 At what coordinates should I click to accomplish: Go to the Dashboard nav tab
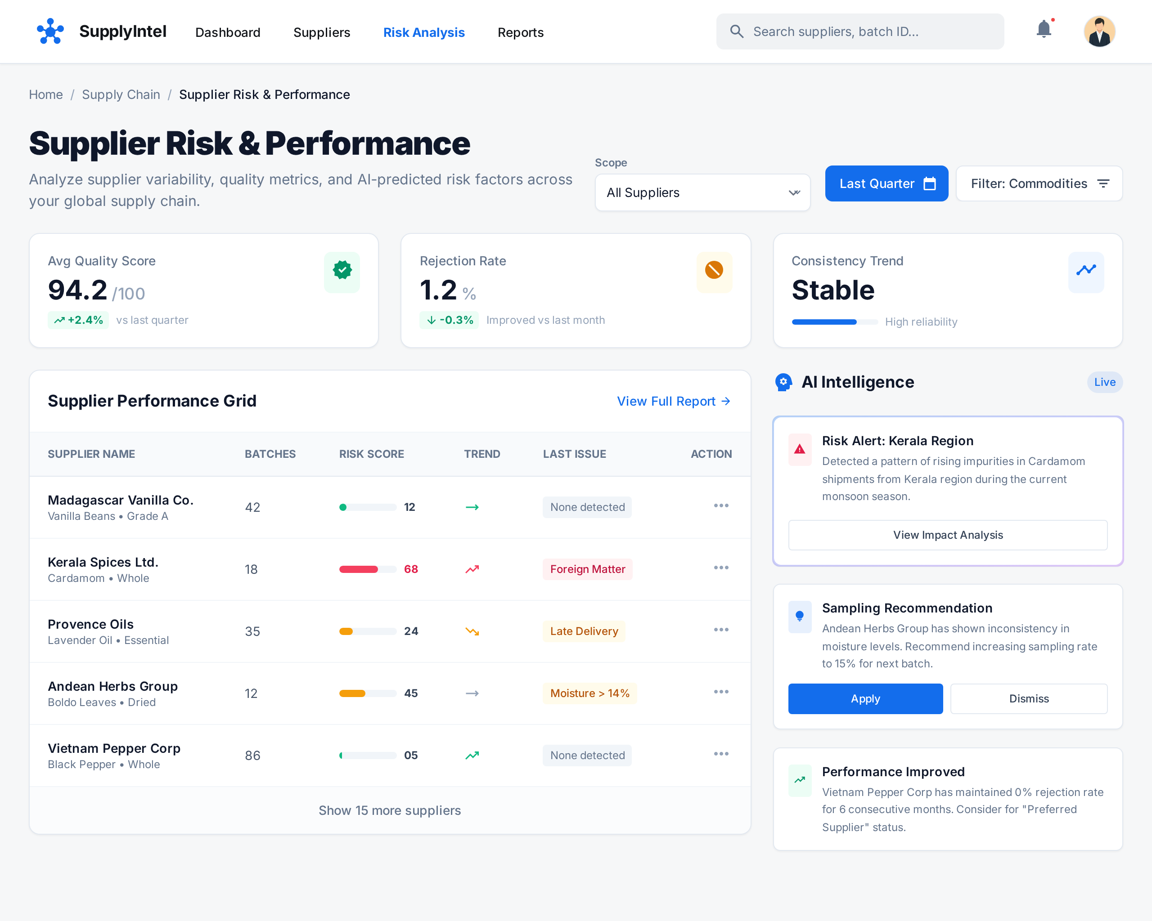[228, 32]
